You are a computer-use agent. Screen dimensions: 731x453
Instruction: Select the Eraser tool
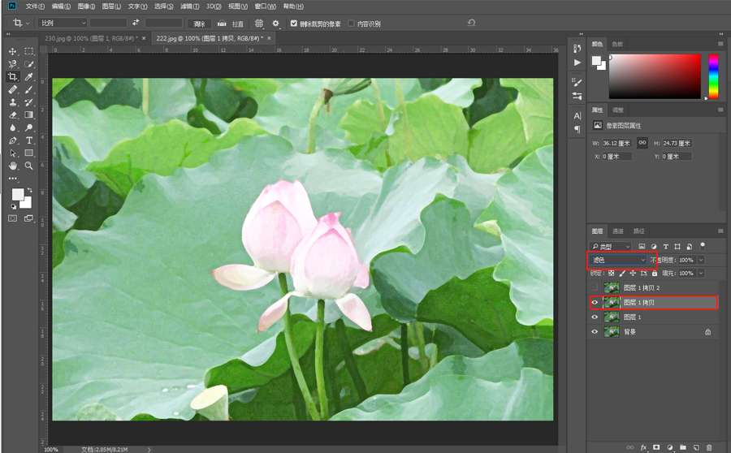coord(12,114)
